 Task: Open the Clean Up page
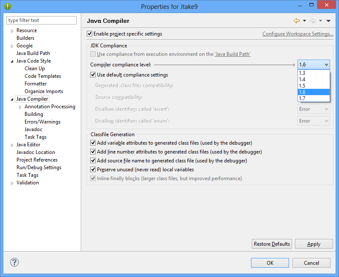click(35, 69)
